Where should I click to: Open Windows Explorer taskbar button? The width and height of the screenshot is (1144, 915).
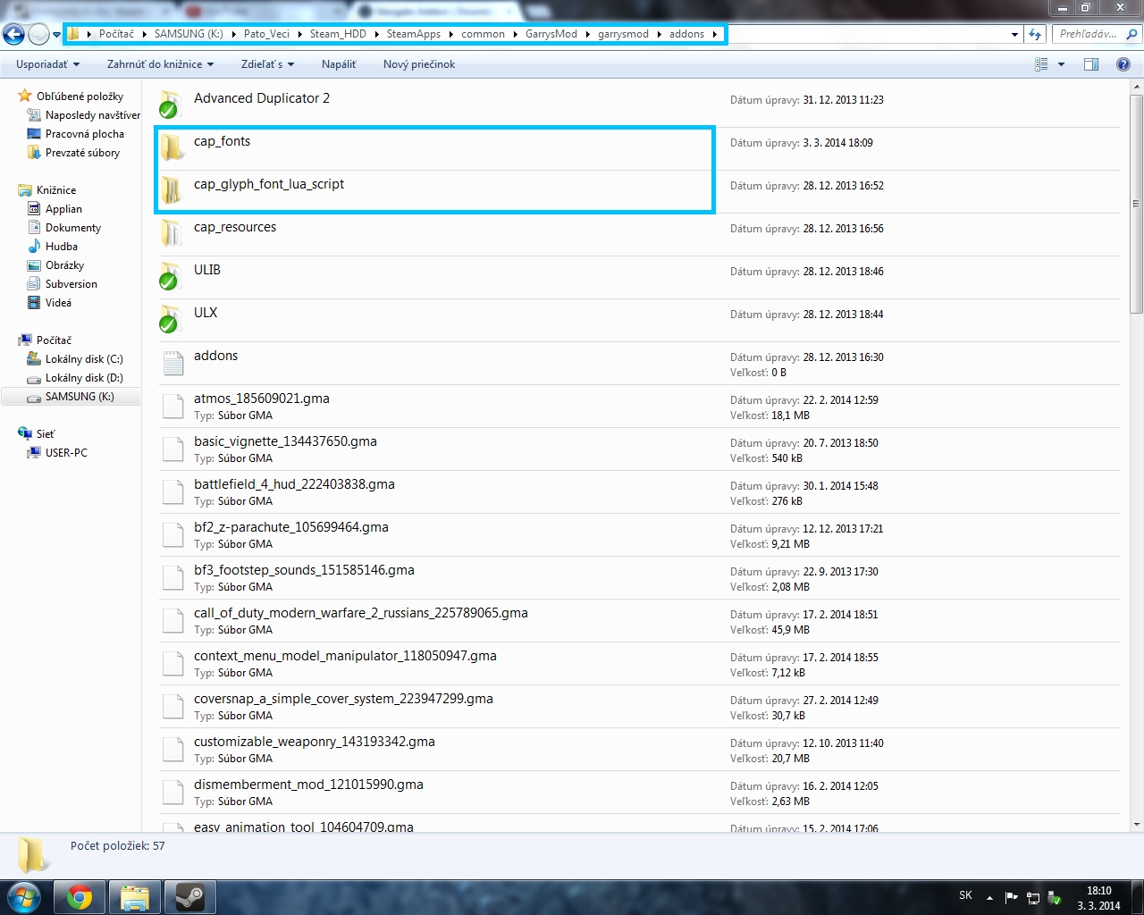[x=135, y=897]
